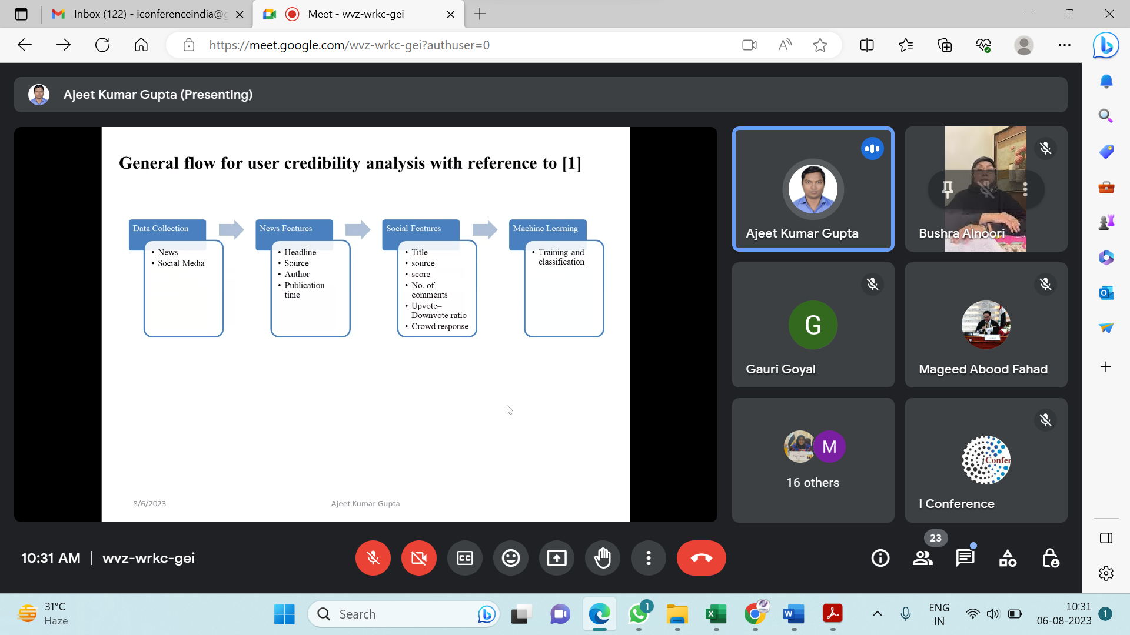This screenshot has width=1130, height=635.
Task: Click the Present now button
Action: (556, 557)
